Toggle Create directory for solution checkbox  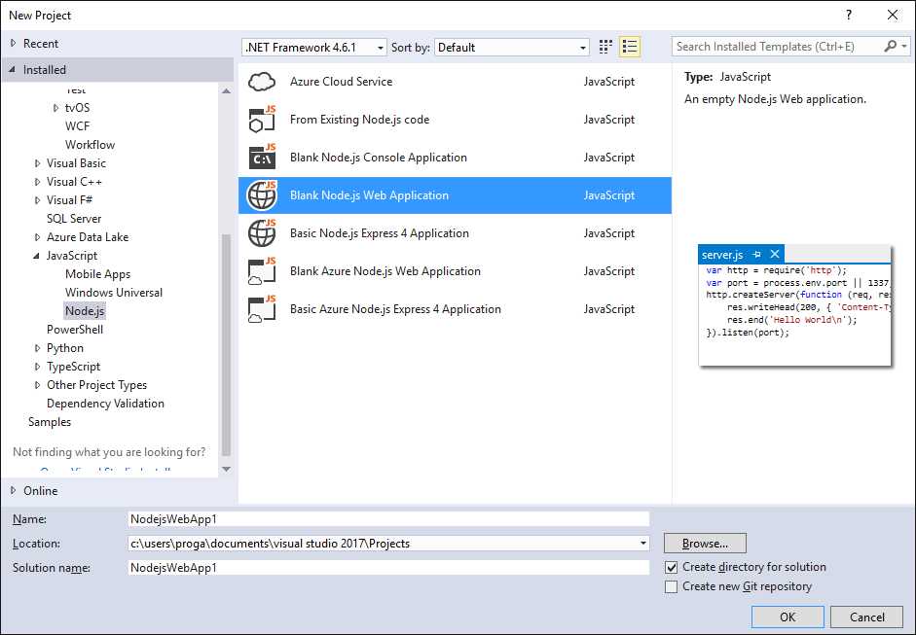click(672, 567)
